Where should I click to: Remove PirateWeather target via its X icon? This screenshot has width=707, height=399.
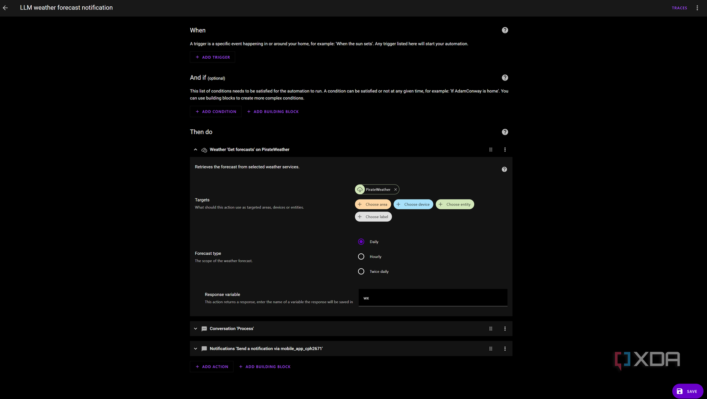coord(395,189)
